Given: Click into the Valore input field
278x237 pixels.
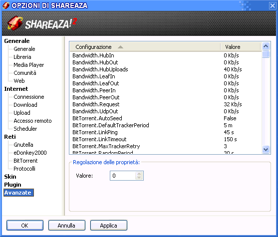Looking at the screenshot, I should (x=123, y=176).
